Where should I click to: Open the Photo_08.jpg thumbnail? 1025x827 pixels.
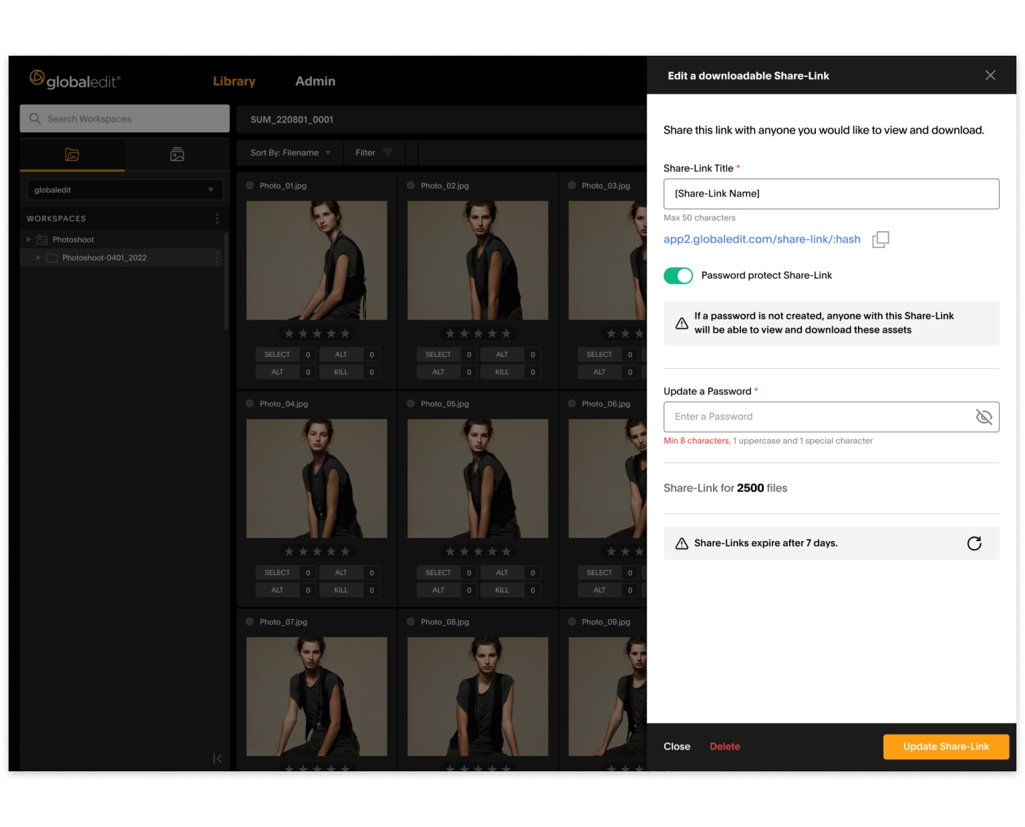(478, 696)
